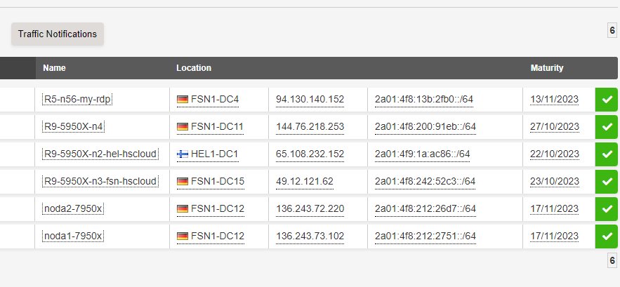The width and height of the screenshot is (620, 287).
Task: Click IPv6 subnet 2a01:4f8:212:2751::/64
Action: pyautogui.click(x=426, y=236)
